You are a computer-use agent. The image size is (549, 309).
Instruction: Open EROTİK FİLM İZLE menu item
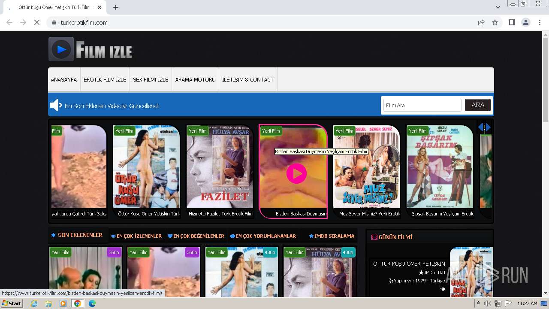click(105, 80)
